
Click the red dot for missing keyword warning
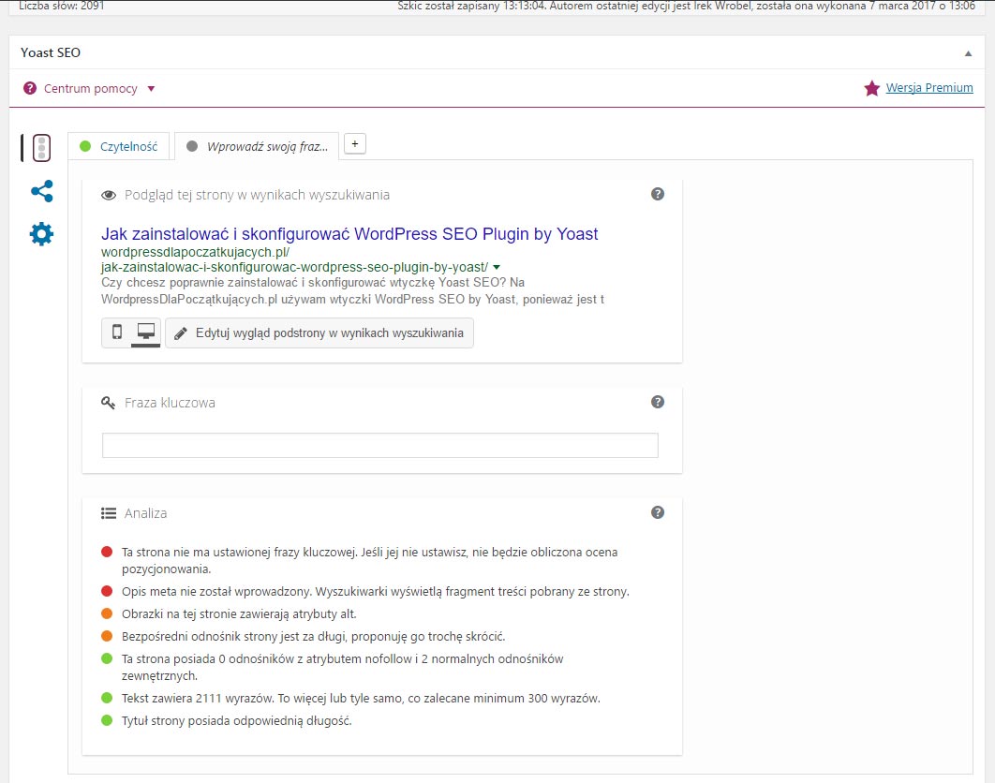[x=107, y=552]
